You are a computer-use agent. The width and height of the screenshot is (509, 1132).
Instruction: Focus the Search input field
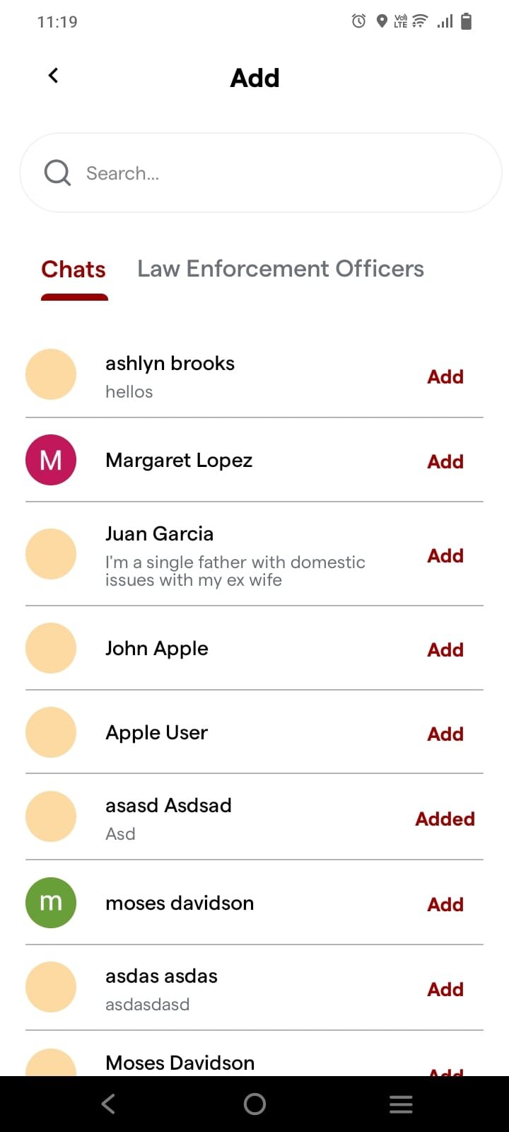(283, 173)
